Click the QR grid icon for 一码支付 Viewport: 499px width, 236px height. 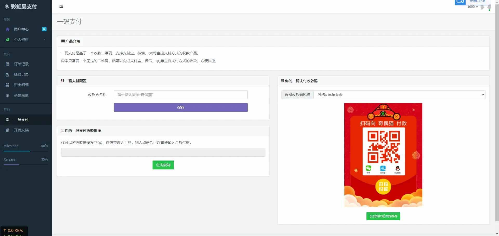[8, 120]
